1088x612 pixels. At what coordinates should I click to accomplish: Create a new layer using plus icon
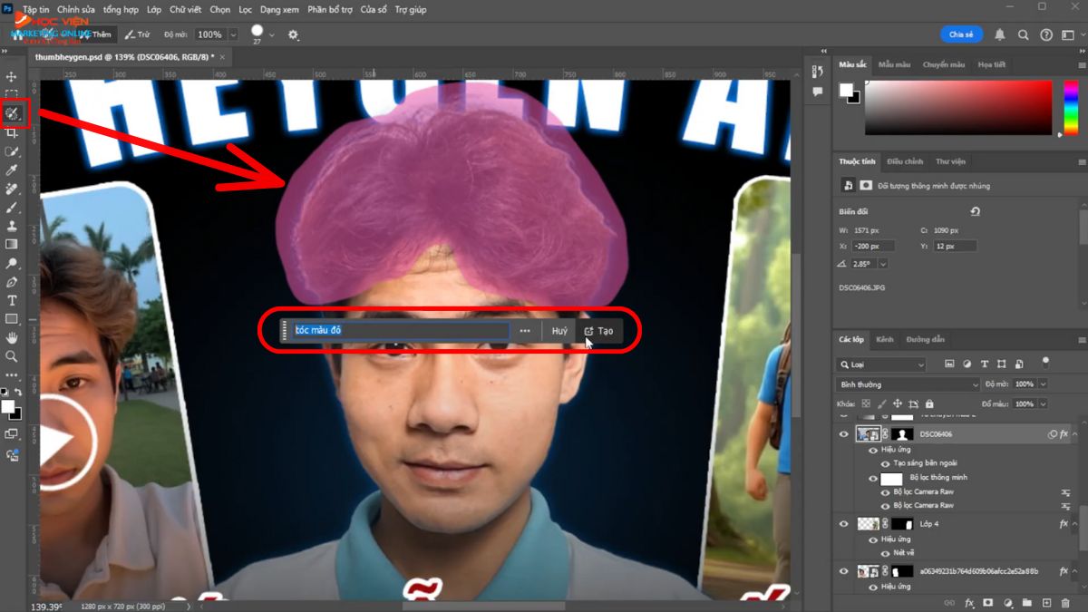click(1046, 602)
